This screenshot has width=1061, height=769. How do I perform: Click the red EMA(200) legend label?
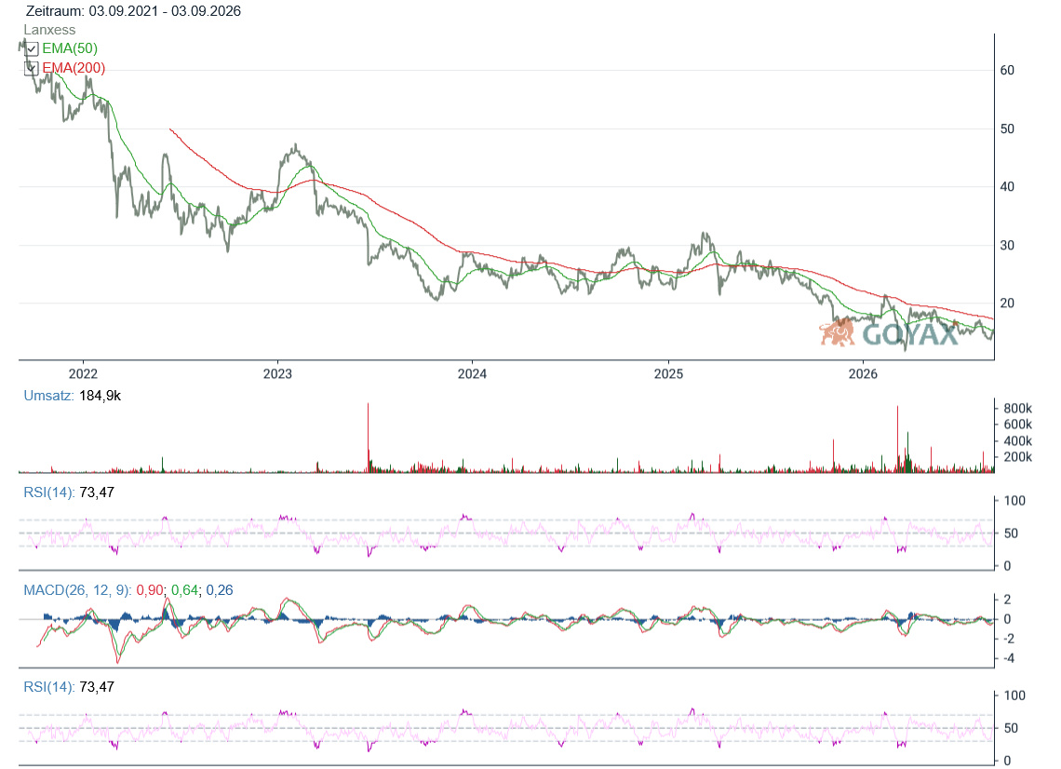tap(74, 68)
